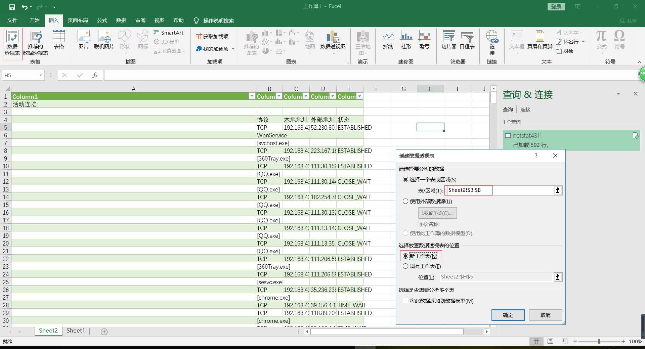Save the workbook via quick access icon
Viewport: 645px width, 349px height.
(x=12, y=7)
